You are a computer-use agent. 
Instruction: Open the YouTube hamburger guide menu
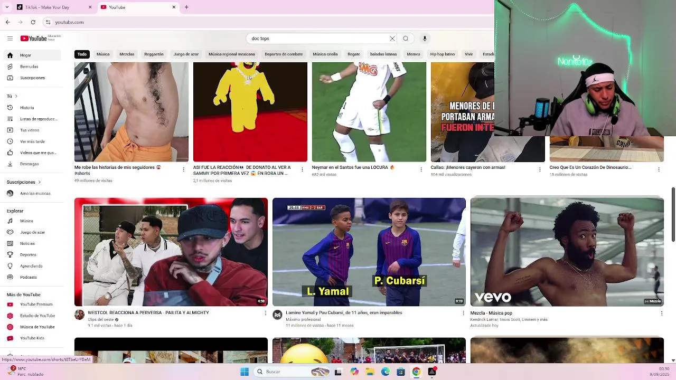pos(10,39)
